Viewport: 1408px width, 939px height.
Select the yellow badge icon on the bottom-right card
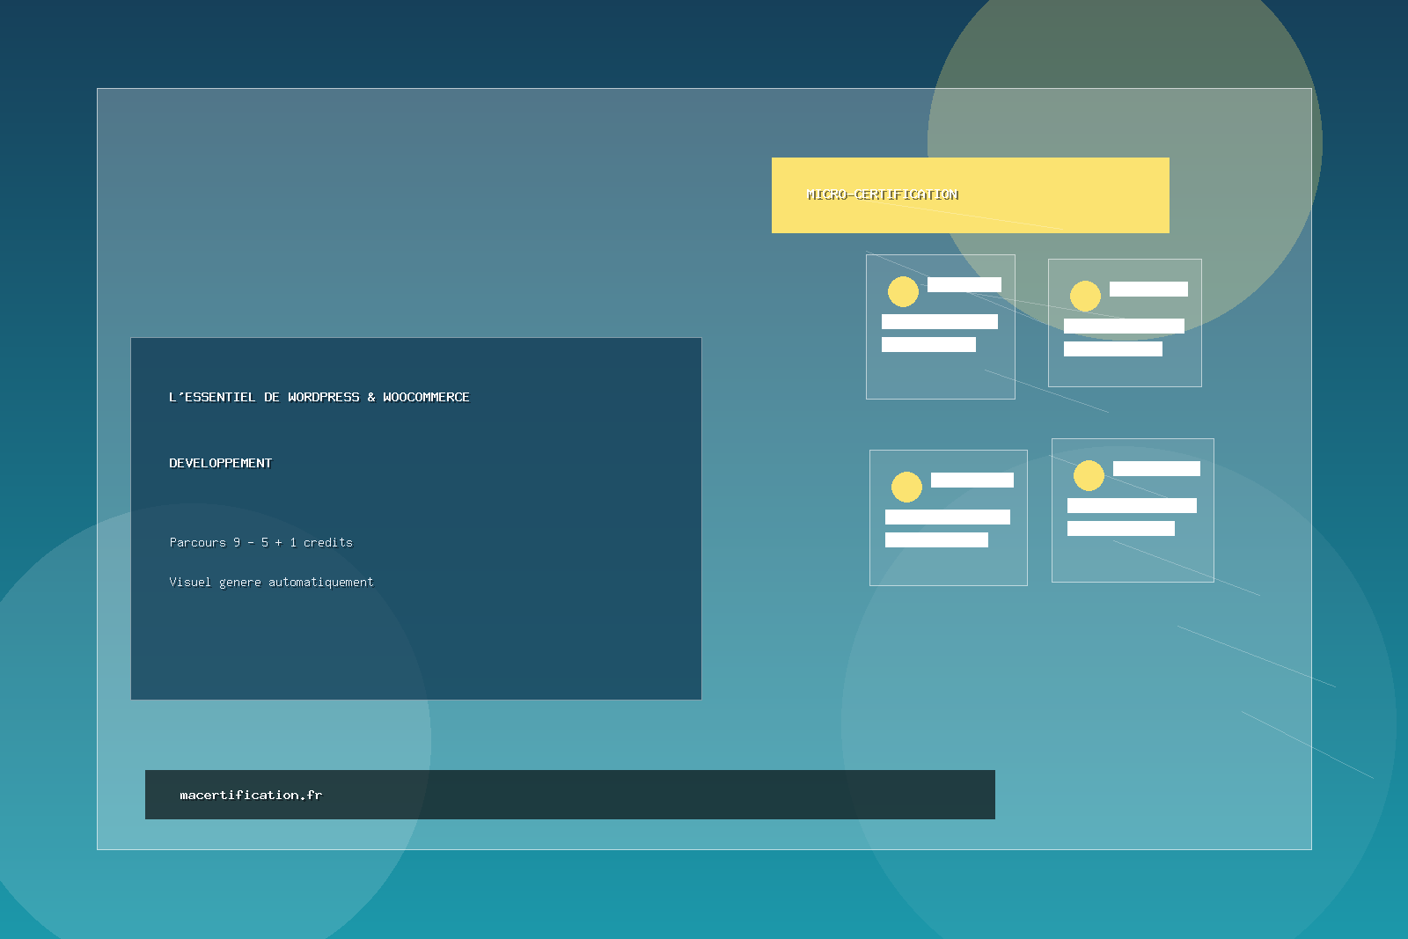point(1089,476)
